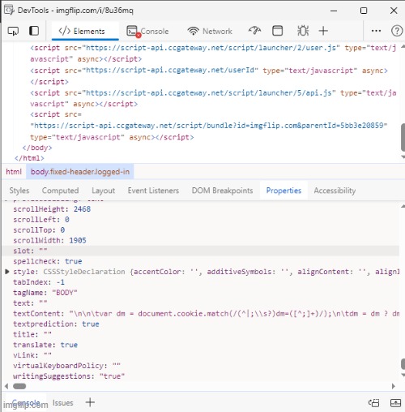Open the Console drawer tab
Screen dimensions: 405x412
click(26, 403)
